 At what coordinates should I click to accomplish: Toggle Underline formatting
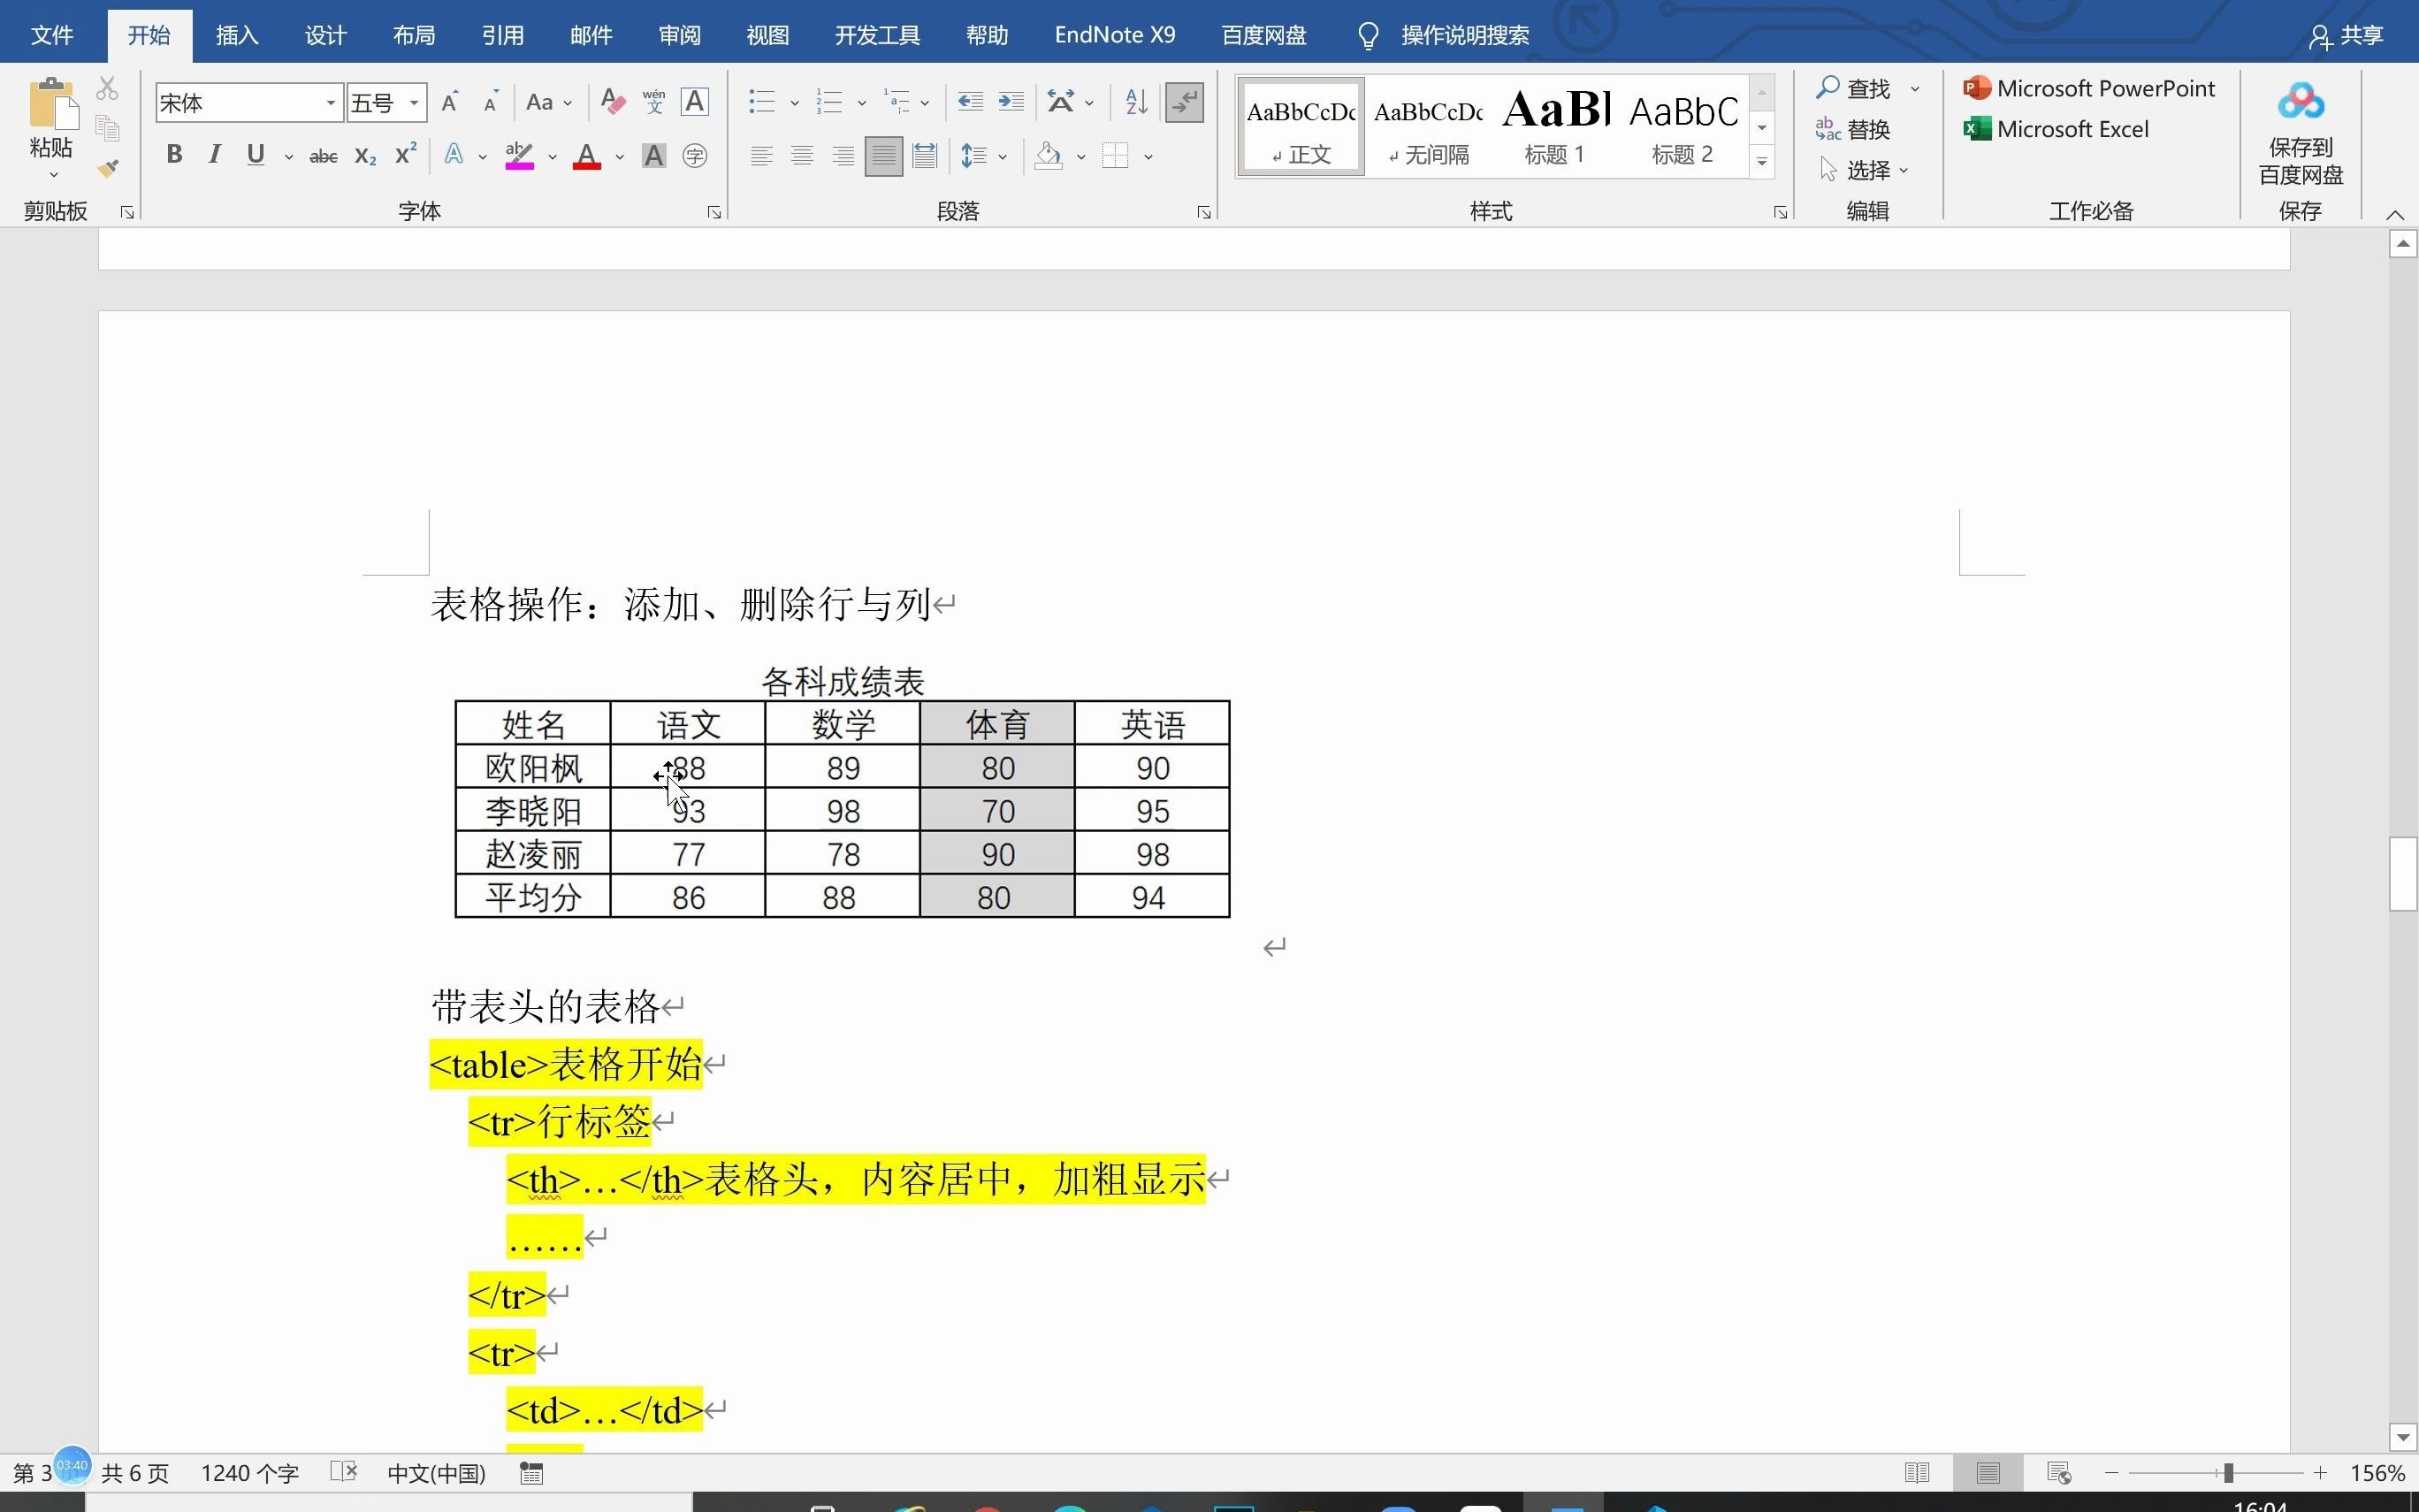pos(256,155)
